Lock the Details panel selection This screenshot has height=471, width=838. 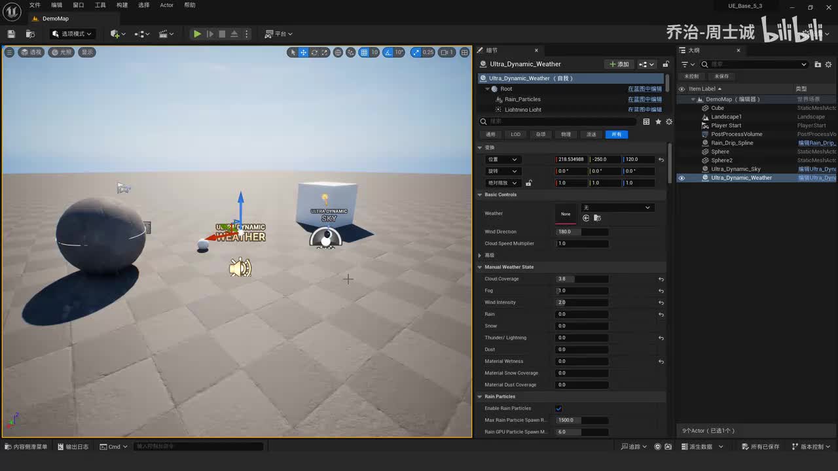(666, 64)
